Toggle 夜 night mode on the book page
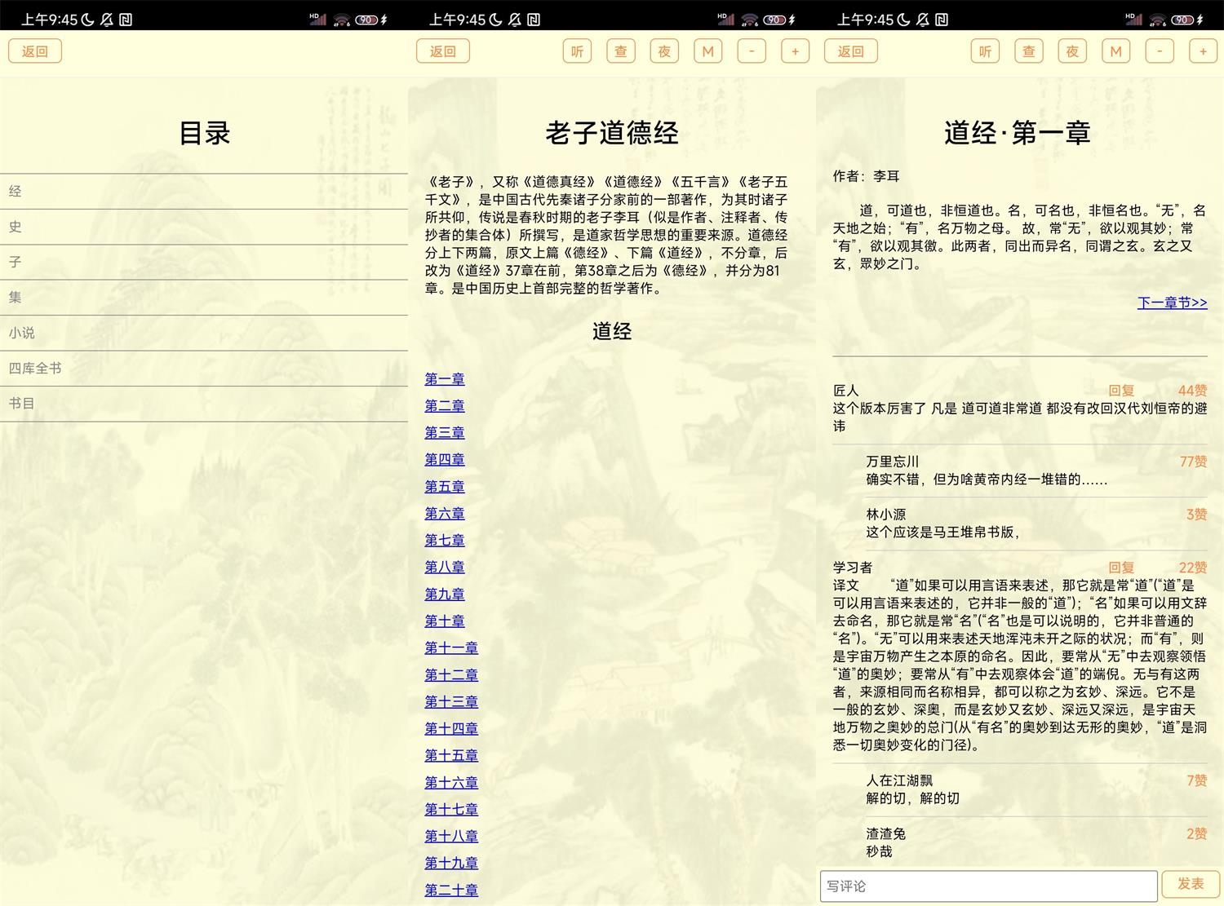This screenshot has width=1224, height=906. tap(663, 51)
